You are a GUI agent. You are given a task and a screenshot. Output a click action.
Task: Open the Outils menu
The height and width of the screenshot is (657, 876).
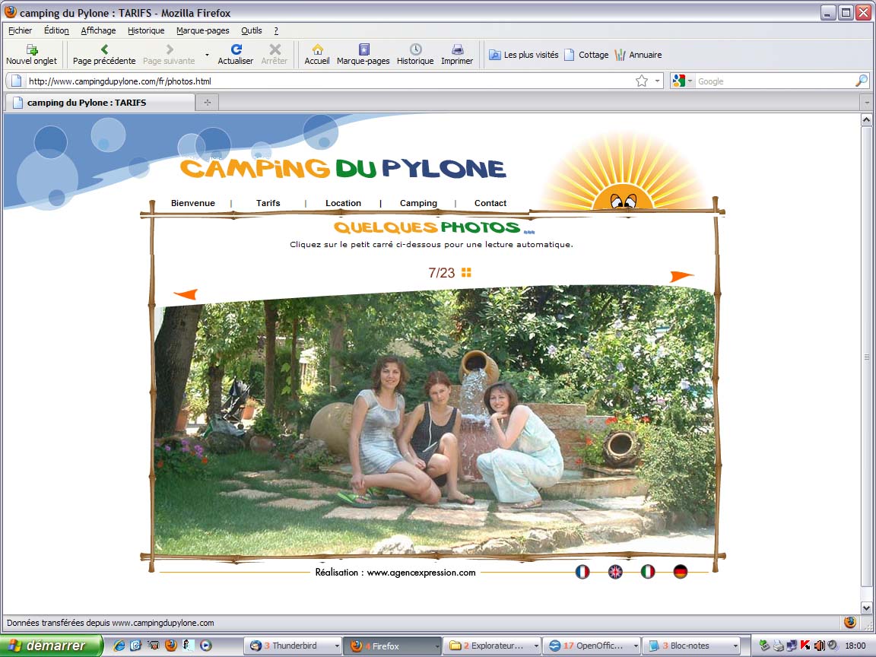[252, 30]
